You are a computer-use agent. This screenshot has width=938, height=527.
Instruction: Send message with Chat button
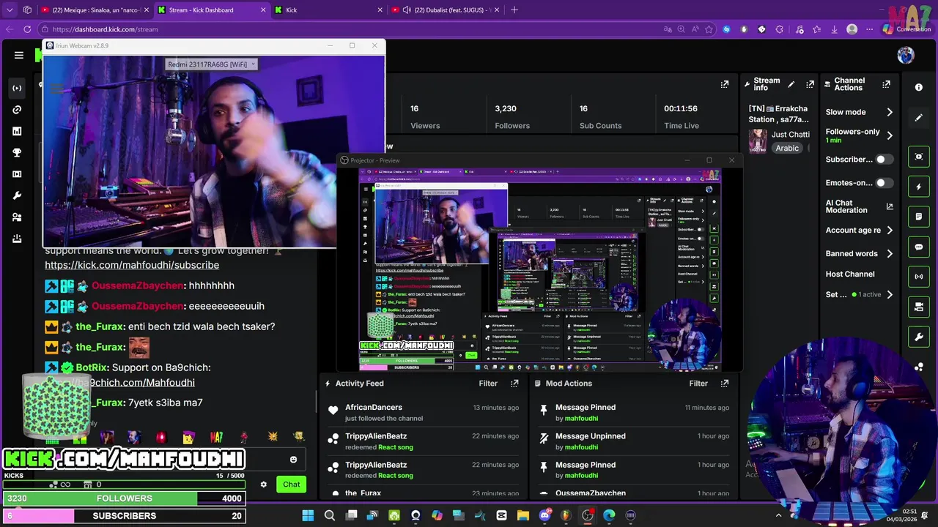(x=292, y=485)
